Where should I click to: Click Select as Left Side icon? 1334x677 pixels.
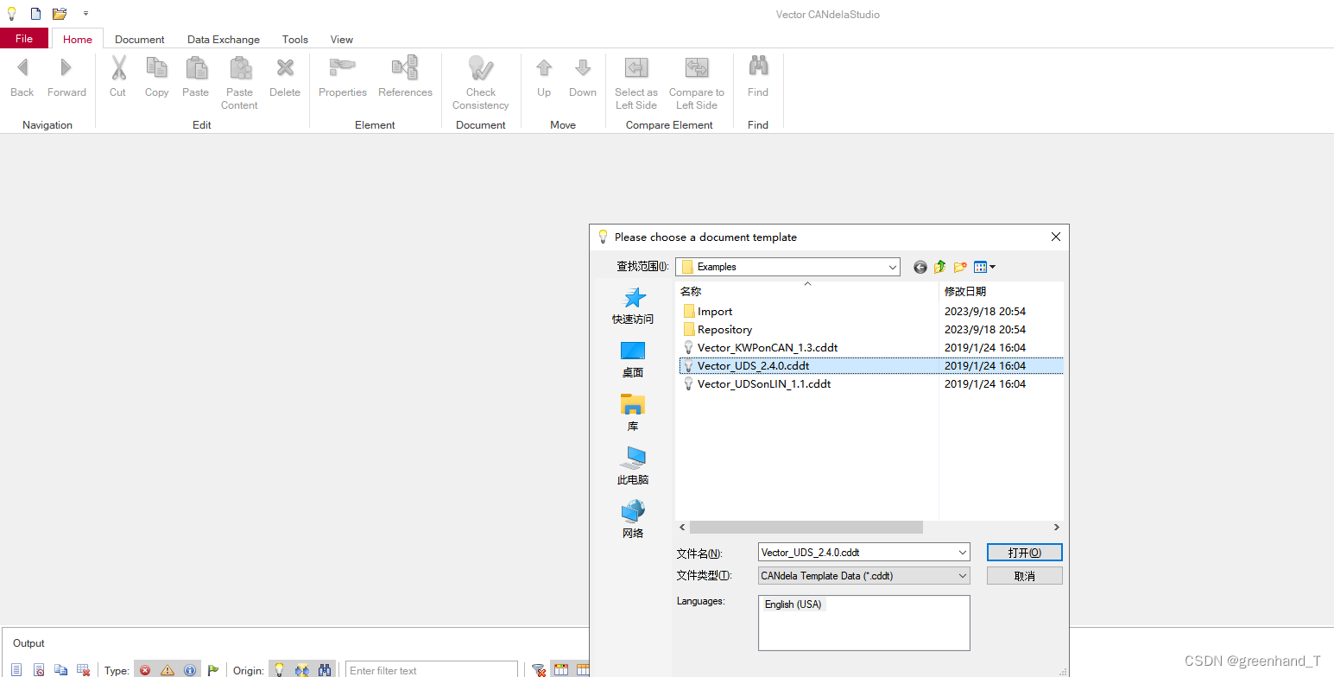[636, 67]
